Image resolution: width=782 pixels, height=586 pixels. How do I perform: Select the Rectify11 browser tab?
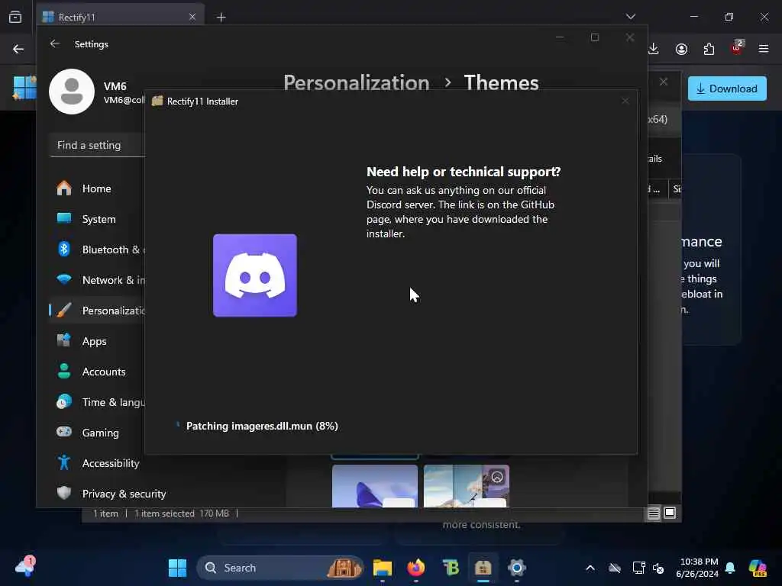120,17
